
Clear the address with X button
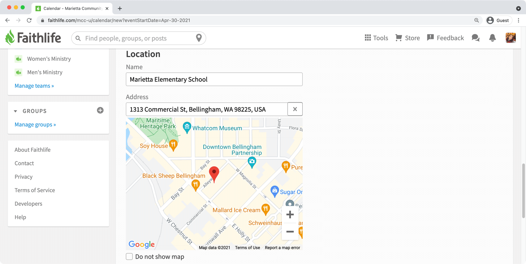click(295, 109)
